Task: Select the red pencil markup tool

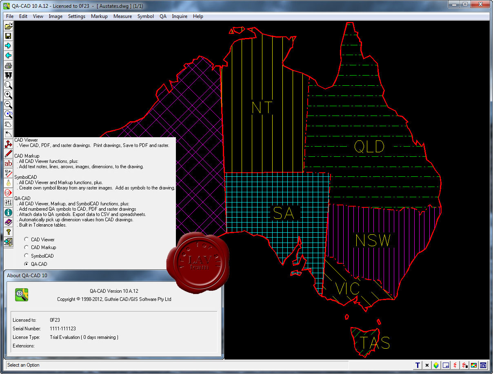Action: point(8,154)
